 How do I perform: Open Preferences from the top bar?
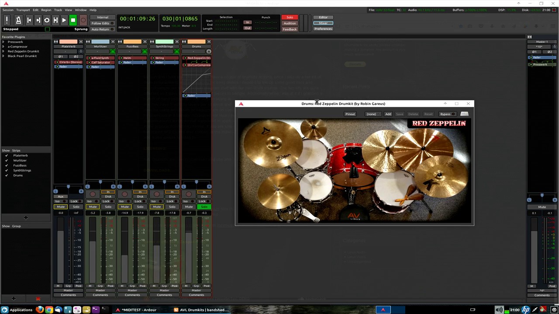323,29
